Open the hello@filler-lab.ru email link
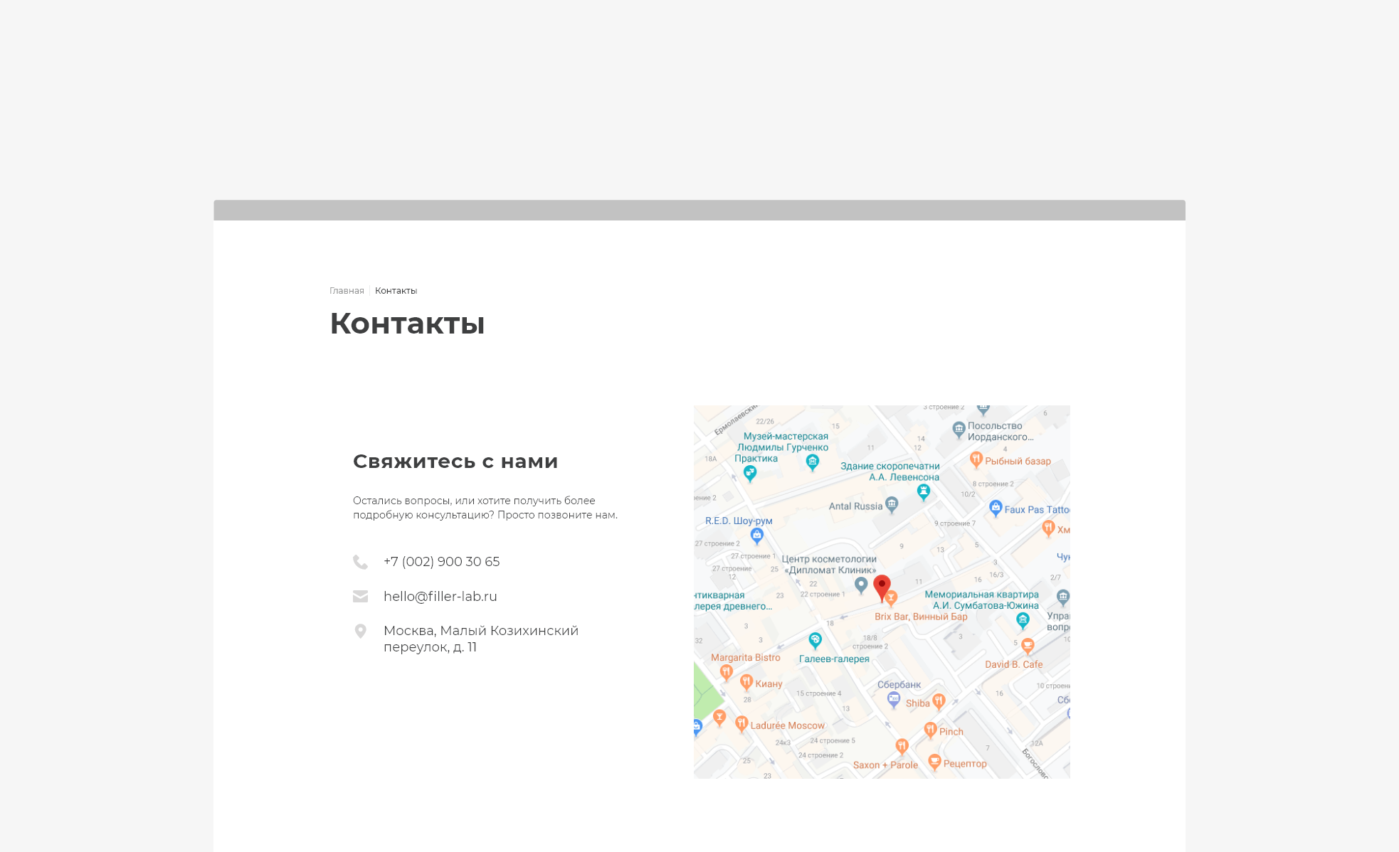 440,597
